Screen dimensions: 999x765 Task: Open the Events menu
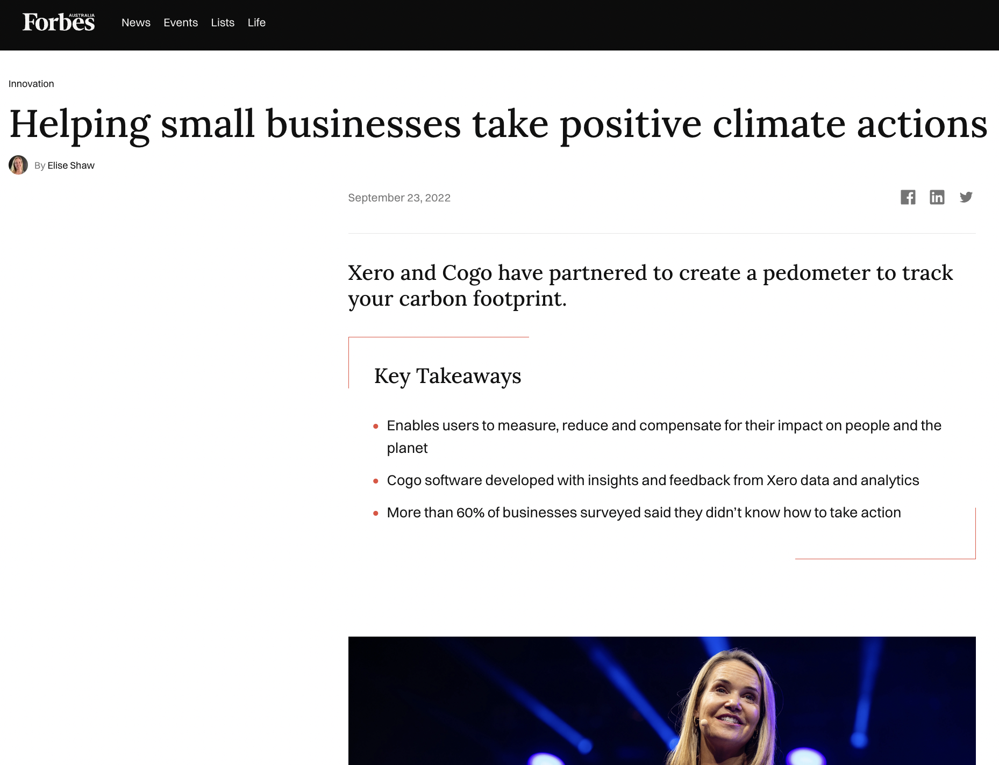[181, 23]
